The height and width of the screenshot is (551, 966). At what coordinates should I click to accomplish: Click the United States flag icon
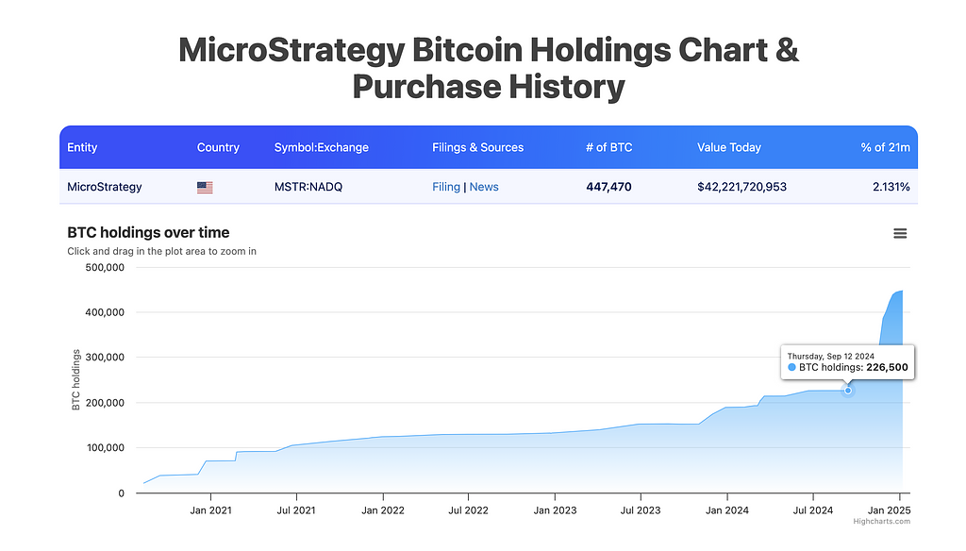coord(205,188)
